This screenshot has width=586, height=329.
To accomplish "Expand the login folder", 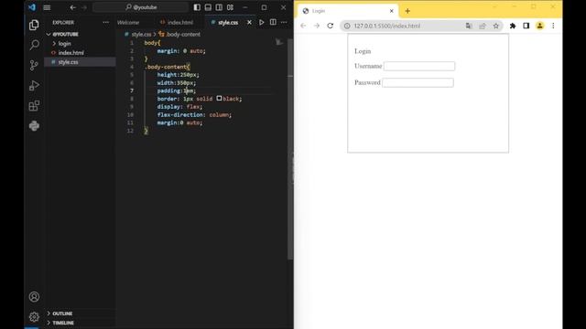I will coord(80,44).
